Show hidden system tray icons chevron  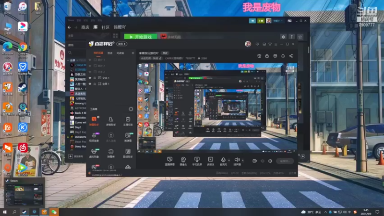pyautogui.click(x=325, y=212)
